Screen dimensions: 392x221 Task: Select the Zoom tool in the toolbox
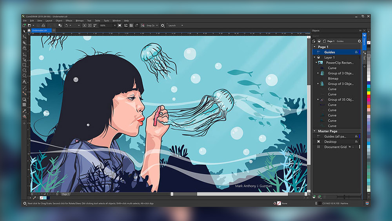click(x=24, y=48)
